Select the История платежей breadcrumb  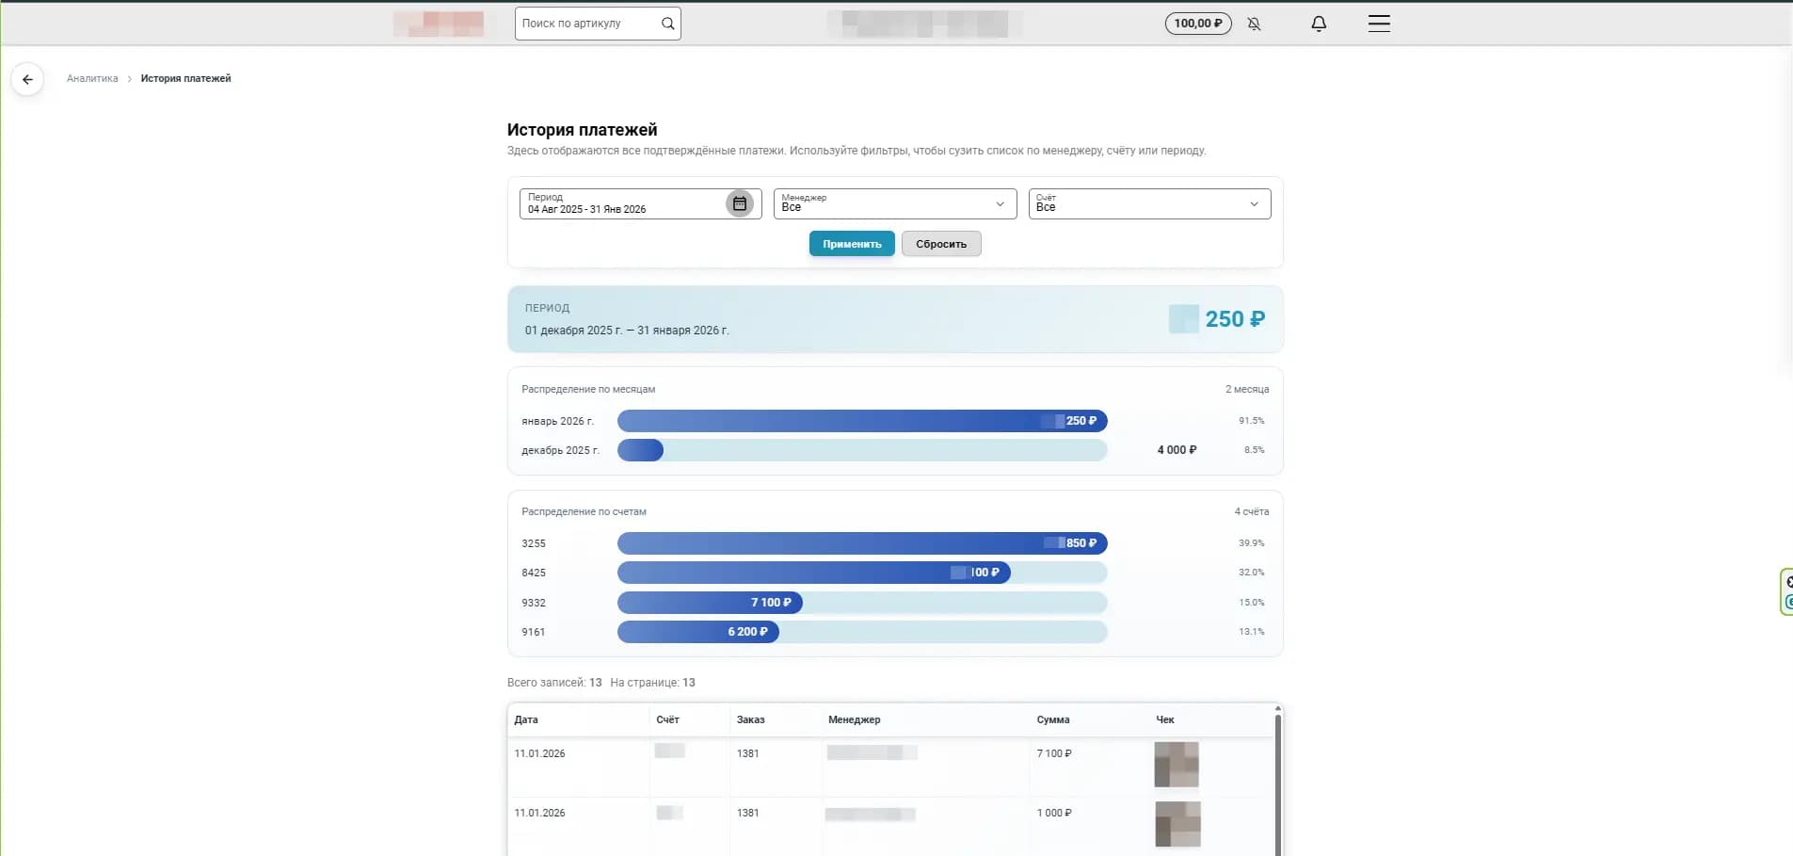pyautogui.click(x=185, y=79)
